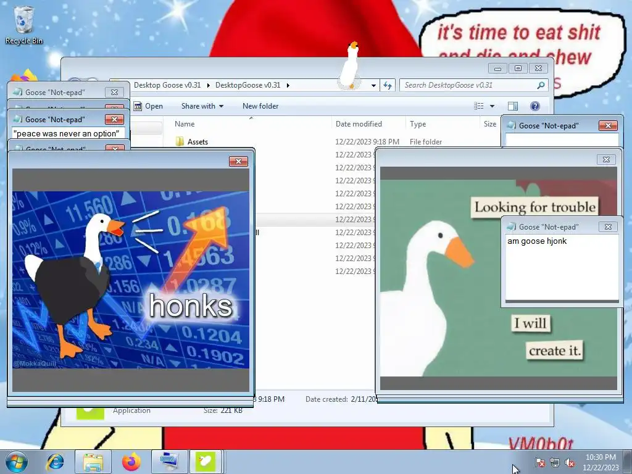Viewport: 632px width, 474px height.
Task: Maximize the Explorer window
Action: (518, 68)
